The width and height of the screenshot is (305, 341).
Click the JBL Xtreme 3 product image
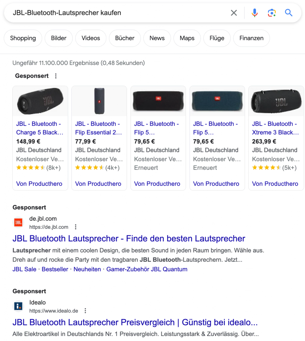point(276,101)
